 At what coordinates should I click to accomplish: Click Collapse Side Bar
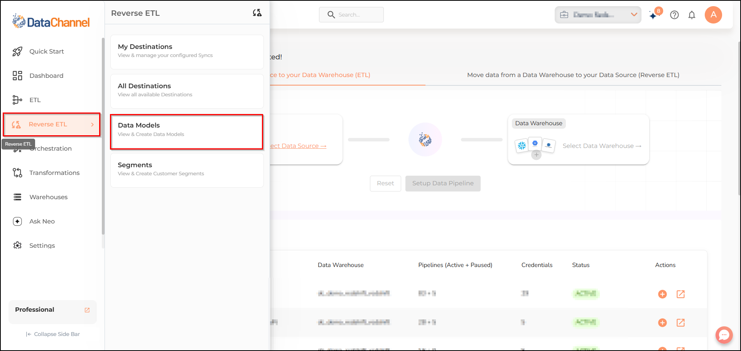tap(53, 334)
